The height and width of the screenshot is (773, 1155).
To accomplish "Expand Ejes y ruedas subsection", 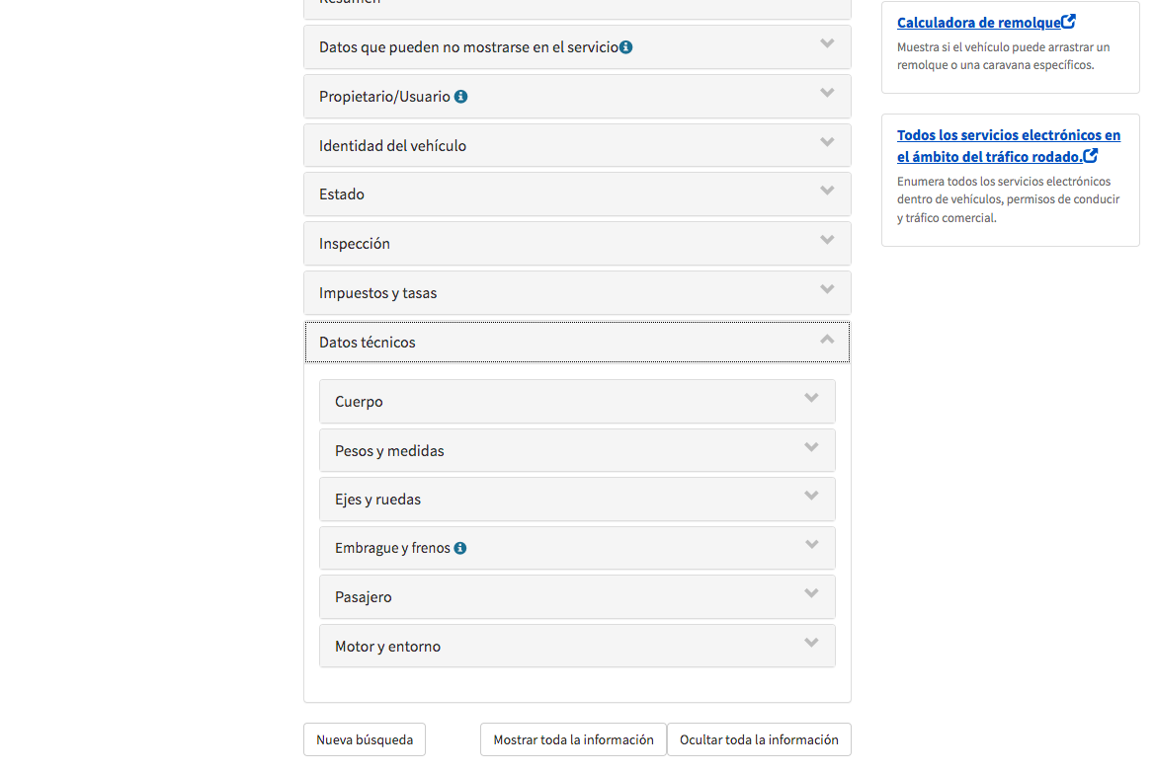I will (577, 500).
